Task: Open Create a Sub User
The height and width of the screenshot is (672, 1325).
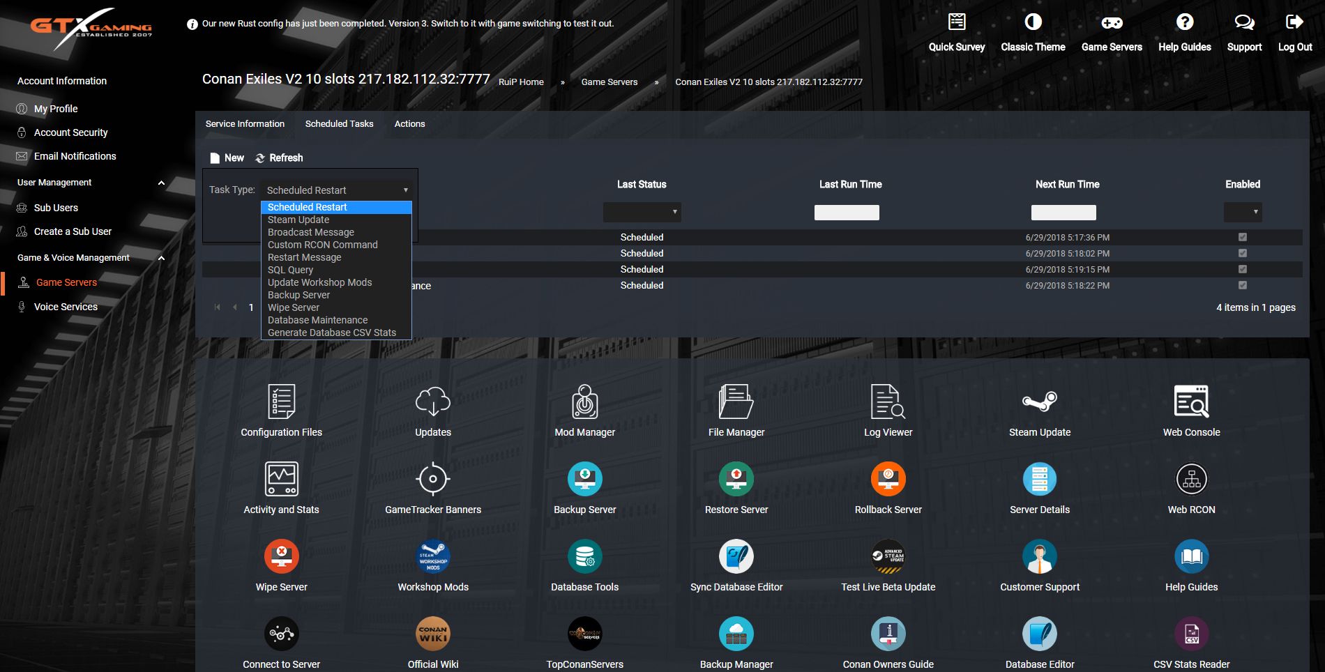Action: click(x=73, y=231)
